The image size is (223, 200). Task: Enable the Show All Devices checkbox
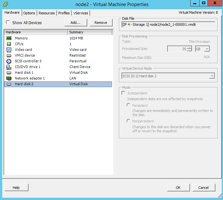pos(8,22)
